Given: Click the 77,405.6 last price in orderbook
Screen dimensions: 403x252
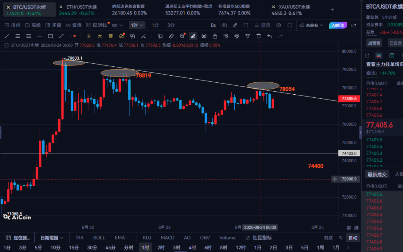Looking at the screenshot, I should [379, 125].
